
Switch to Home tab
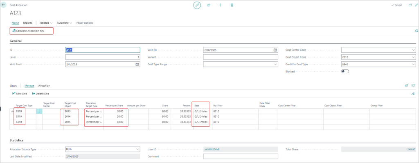coord(15,23)
